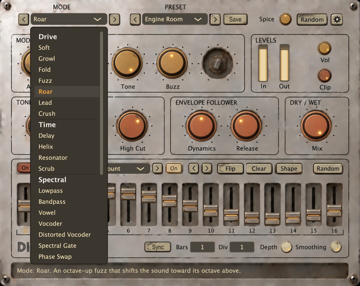360x286 pixels.
Task: Click the sequencer Random button
Action: [x=328, y=168]
